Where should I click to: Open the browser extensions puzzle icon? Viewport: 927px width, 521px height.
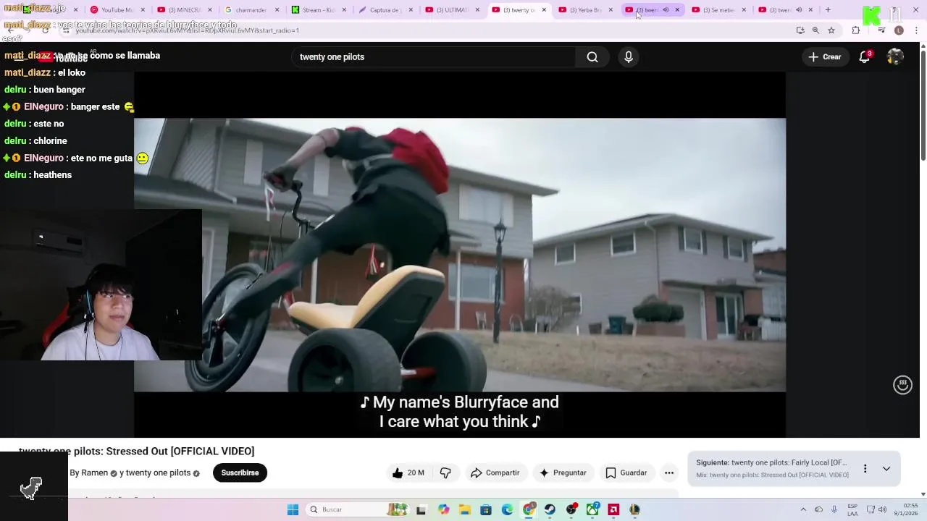pyautogui.click(x=856, y=30)
